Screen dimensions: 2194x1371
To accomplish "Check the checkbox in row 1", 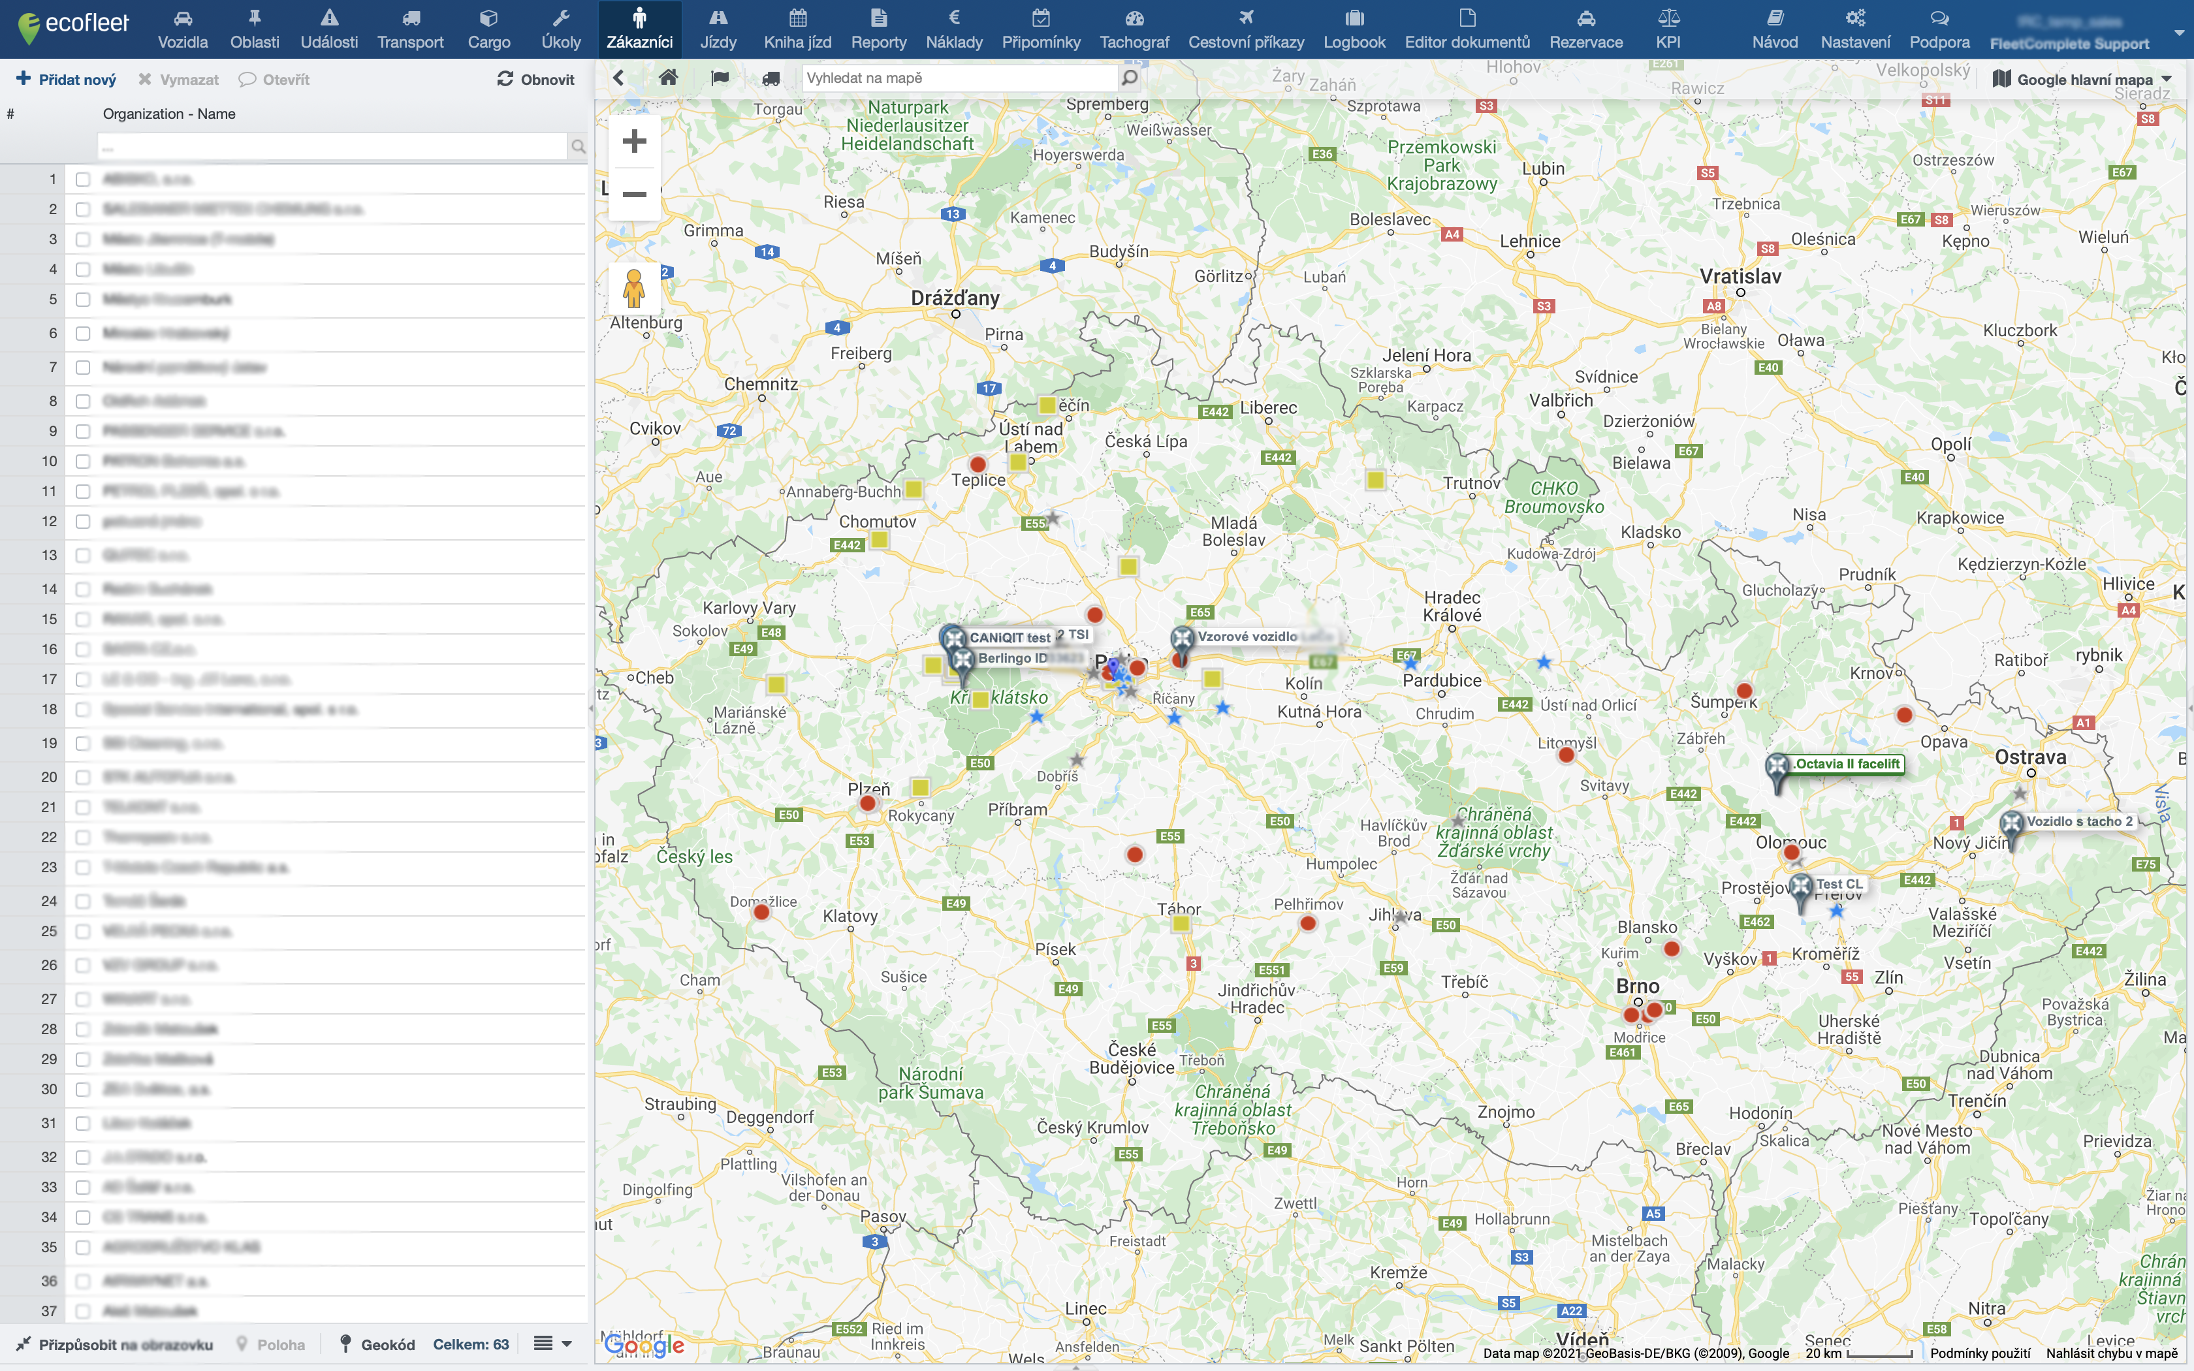I will pos(82,180).
